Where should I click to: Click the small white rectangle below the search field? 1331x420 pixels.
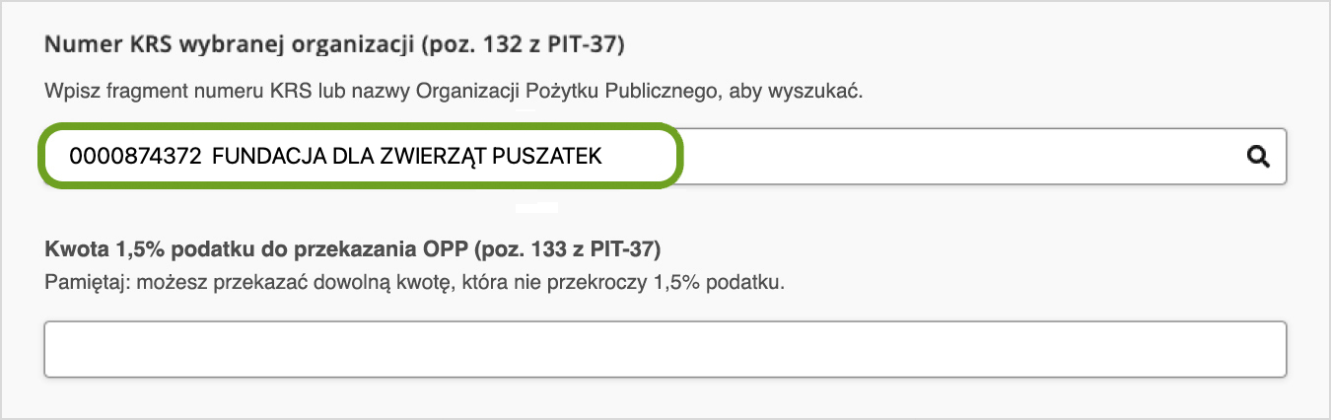pos(537,208)
